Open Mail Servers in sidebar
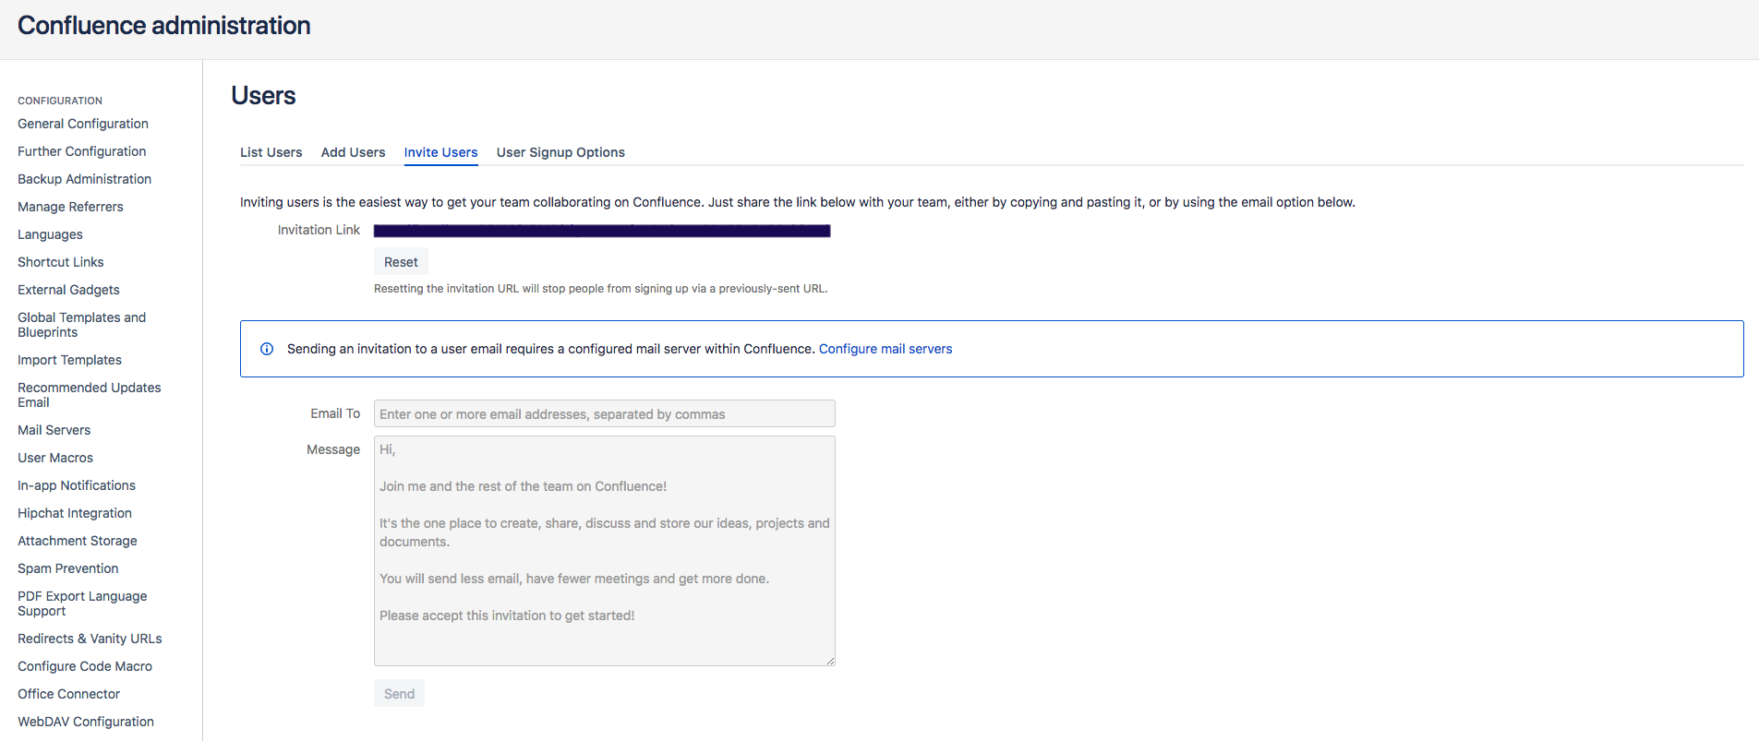 coord(54,430)
